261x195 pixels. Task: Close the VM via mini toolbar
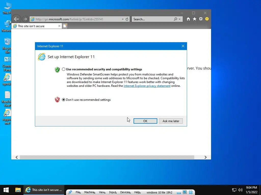[191, 192]
